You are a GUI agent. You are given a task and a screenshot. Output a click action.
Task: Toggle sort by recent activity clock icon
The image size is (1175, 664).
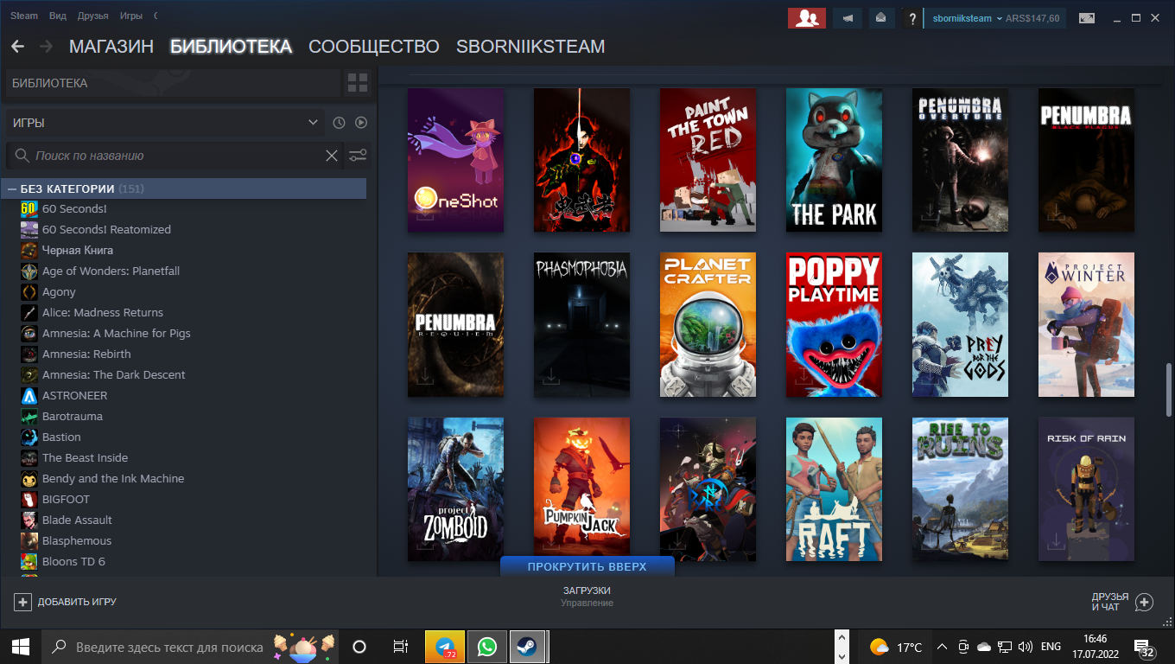[x=339, y=123]
